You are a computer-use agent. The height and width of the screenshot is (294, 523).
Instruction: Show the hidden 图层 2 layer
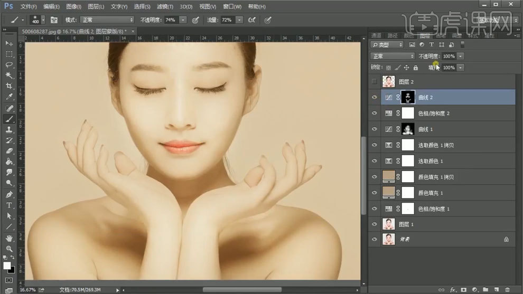(x=374, y=82)
